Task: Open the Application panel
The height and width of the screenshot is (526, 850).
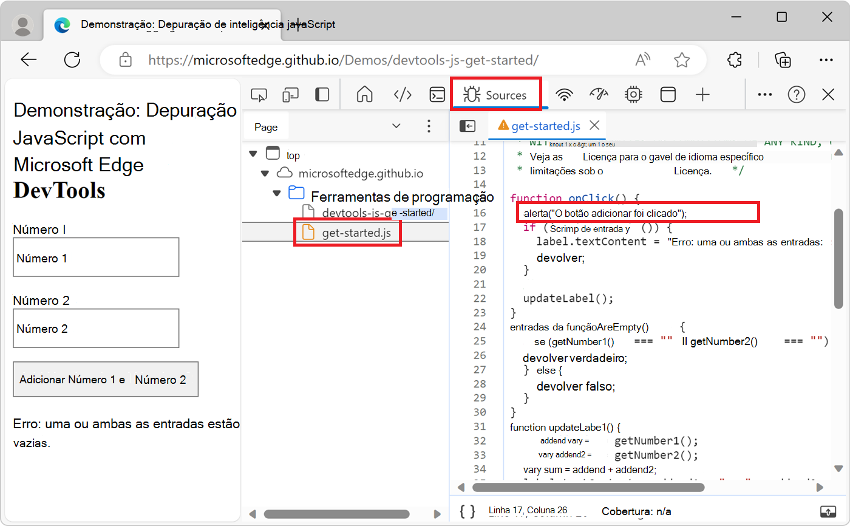Action: click(x=668, y=94)
